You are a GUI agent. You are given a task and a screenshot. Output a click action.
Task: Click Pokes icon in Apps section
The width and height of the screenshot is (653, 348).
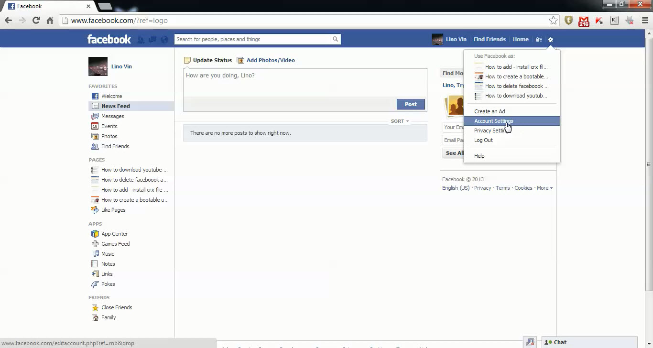(x=95, y=284)
